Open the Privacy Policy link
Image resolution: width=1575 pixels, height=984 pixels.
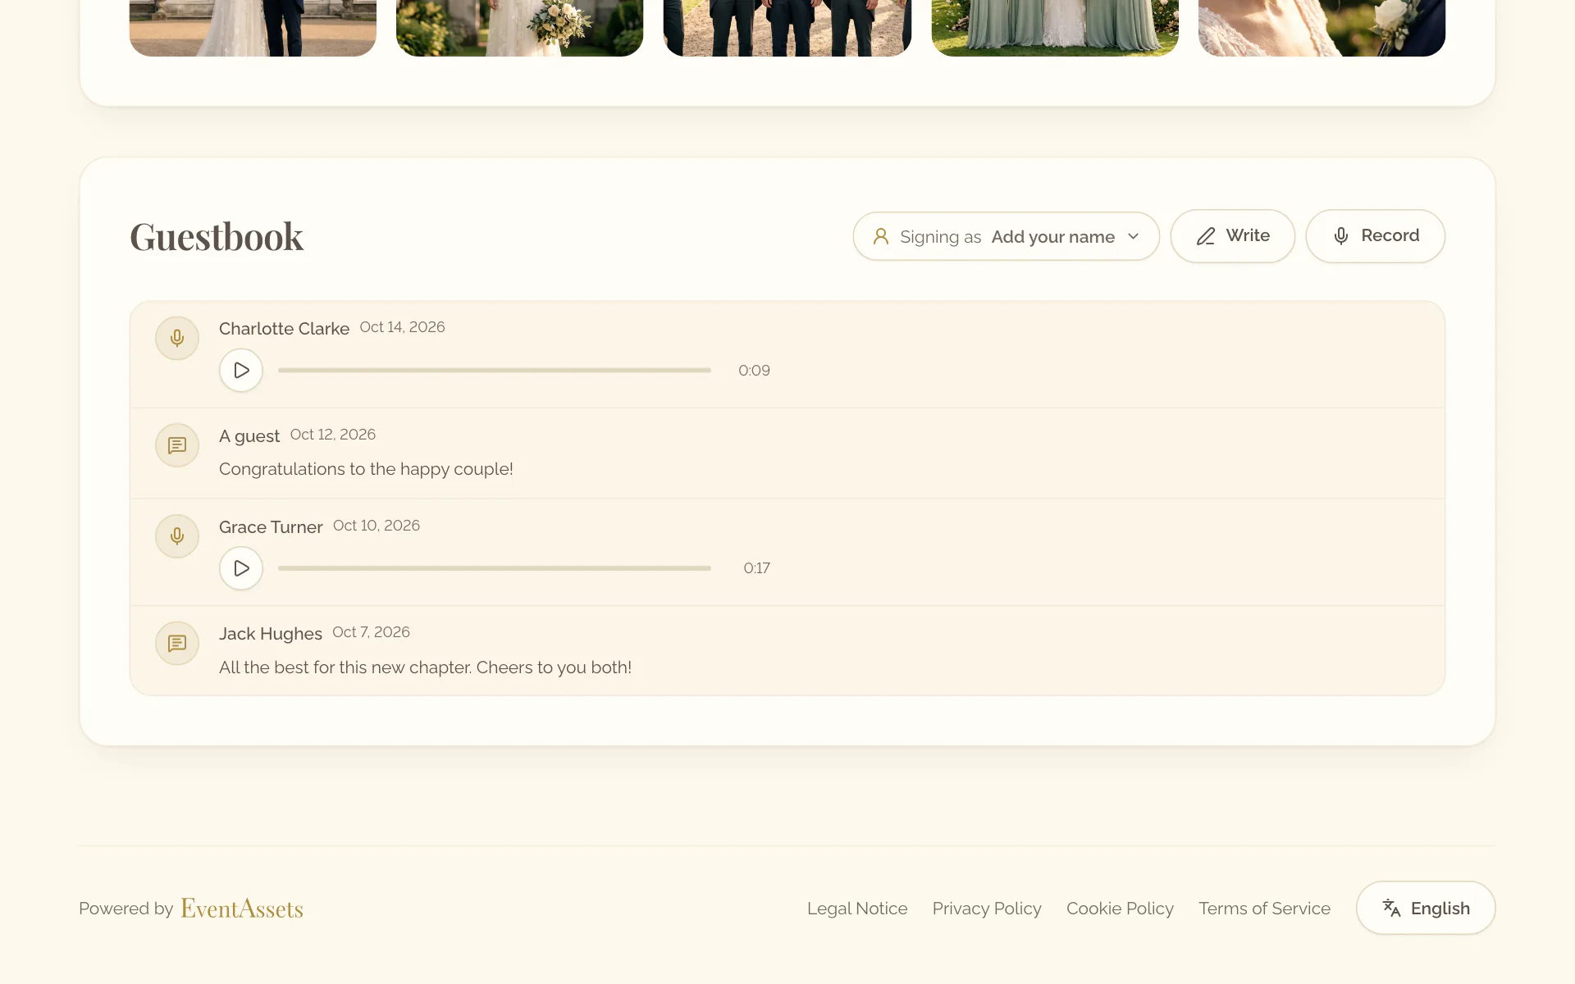tap(987, 909)
